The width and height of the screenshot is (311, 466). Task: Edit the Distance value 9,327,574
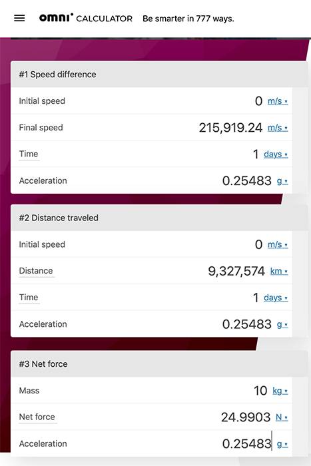[236, 271]
